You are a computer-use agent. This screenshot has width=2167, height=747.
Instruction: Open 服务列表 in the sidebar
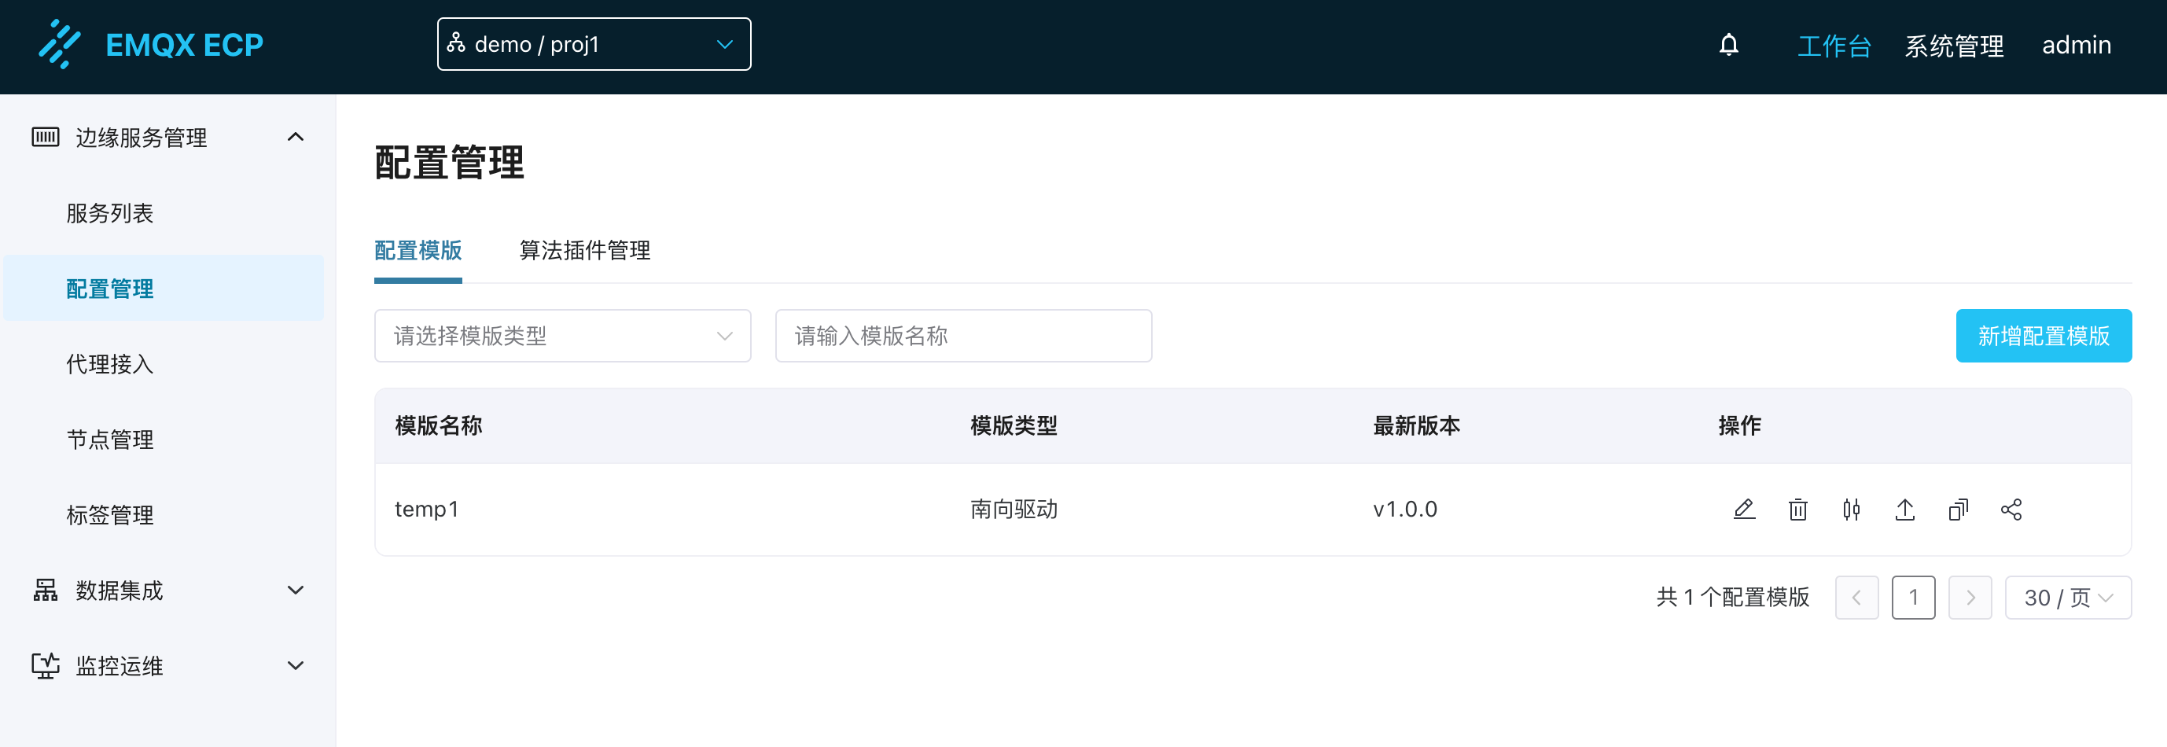pos(110,213)
